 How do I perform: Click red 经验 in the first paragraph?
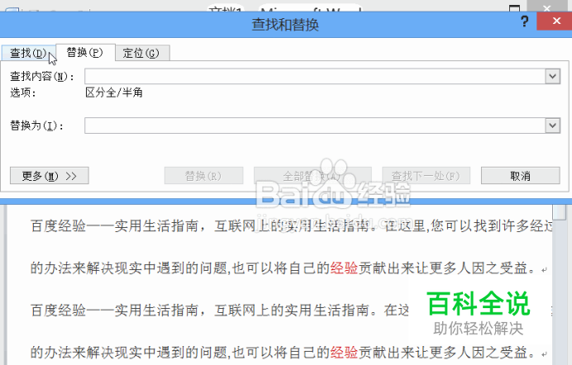point(344,268)
